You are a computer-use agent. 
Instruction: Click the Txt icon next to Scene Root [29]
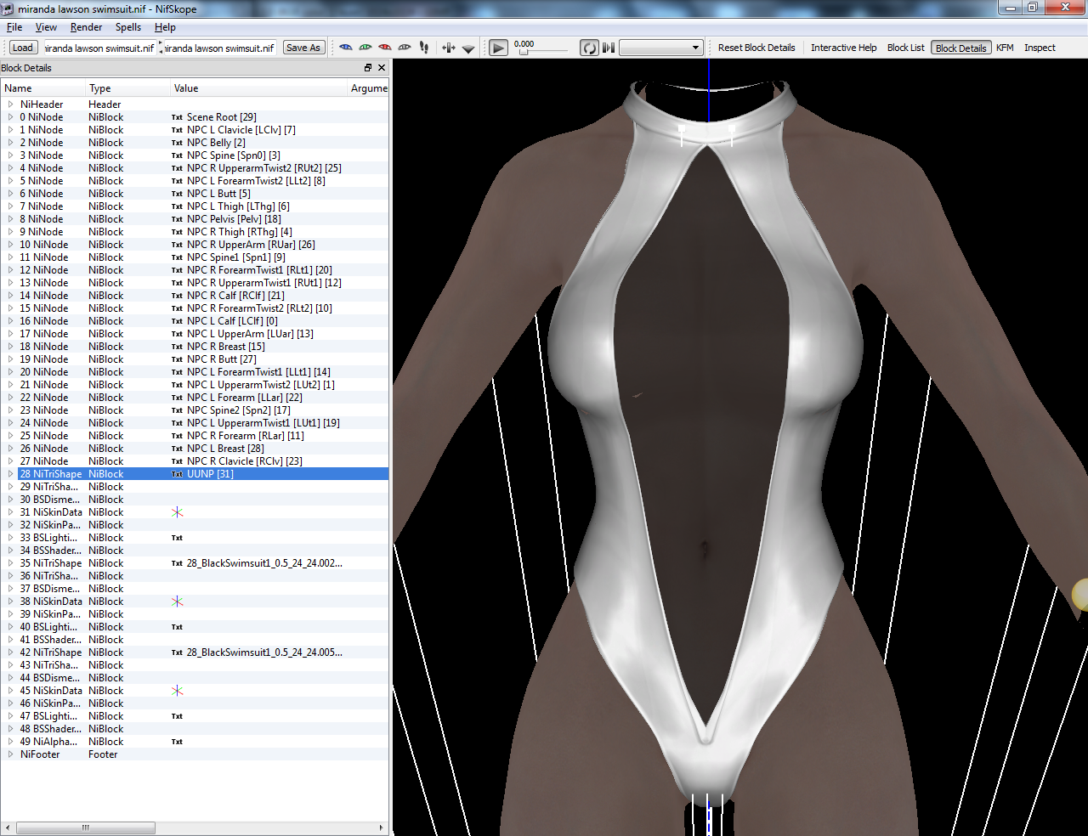(177, 117)
